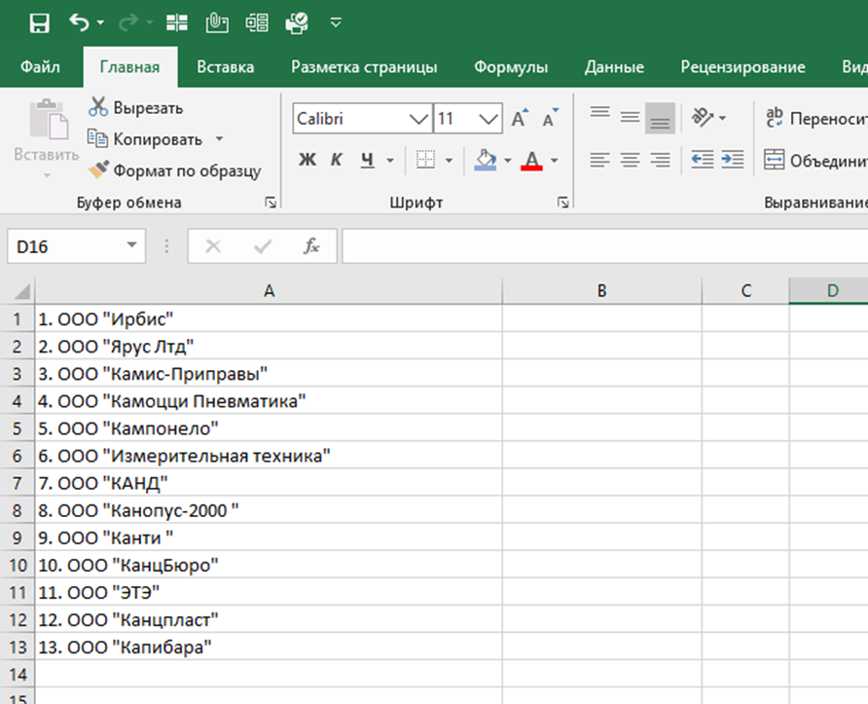Screen dimensions: 868x704
Task: Open the Шрифт dialog launcher
Action: (x=563, y=203)
